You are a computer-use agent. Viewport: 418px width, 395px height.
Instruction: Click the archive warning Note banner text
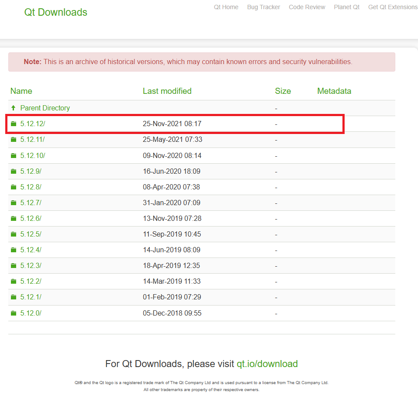click(188, 62)
